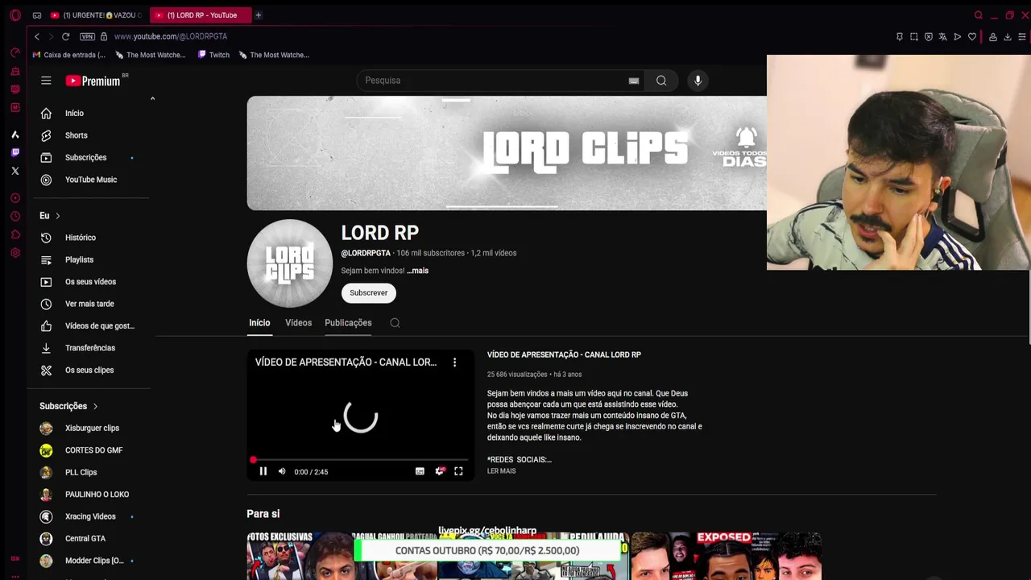
Task: Switch to the URGENTE VAZOU browser tab
Action: (x=95, y=15)
